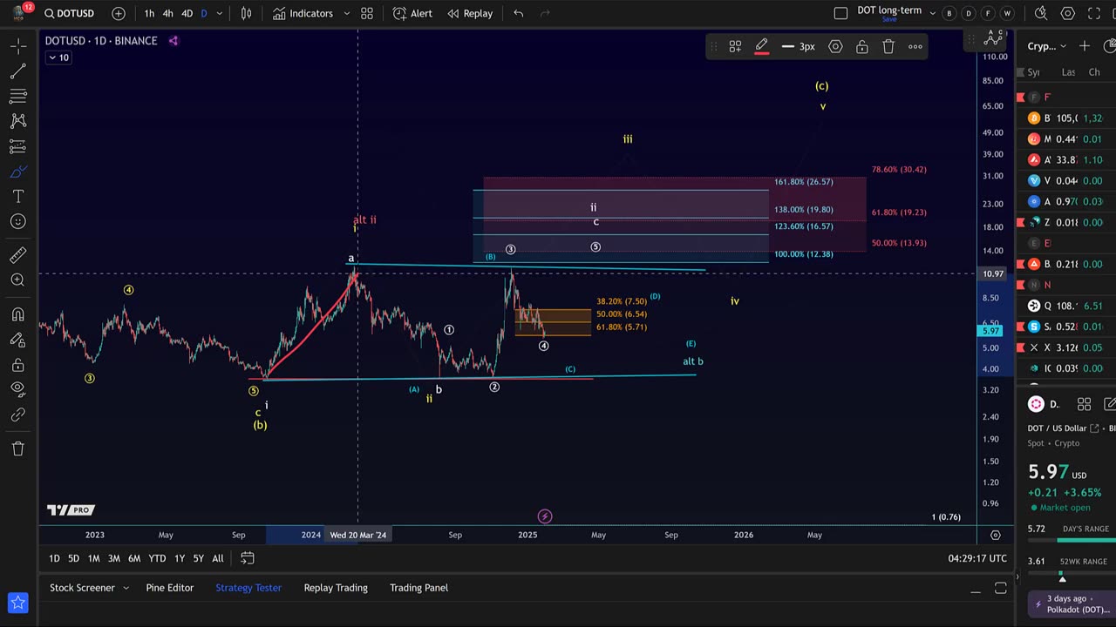Open indicator templates grid
This screenshot has height=627, width=1116.
tap(367, 13)
